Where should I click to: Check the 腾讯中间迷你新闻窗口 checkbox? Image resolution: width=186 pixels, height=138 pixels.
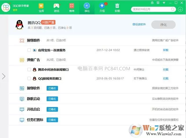(x=29, y=69)
